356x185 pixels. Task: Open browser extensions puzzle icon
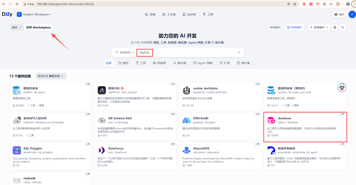[338, 4]
